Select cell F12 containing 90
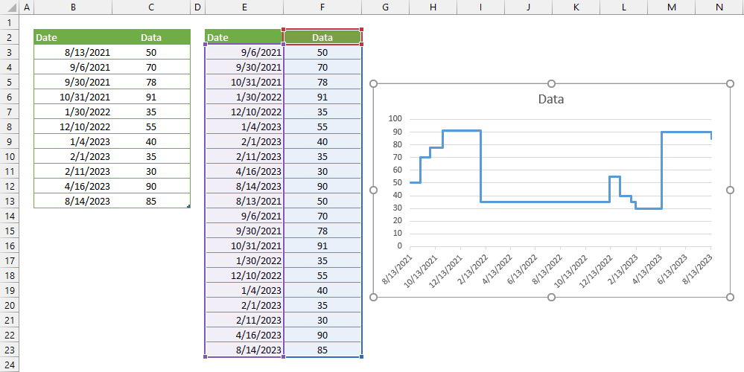 pyautogui.click(x=322, y=186)
